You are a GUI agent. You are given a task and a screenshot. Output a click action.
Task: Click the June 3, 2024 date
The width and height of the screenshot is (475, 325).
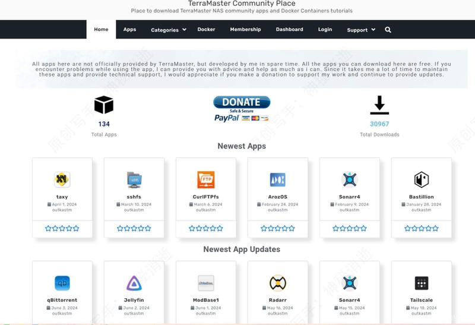(64, 308)
